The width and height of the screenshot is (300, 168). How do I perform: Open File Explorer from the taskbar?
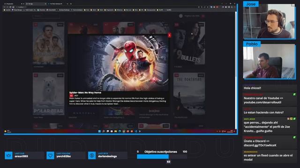(116, 131)
